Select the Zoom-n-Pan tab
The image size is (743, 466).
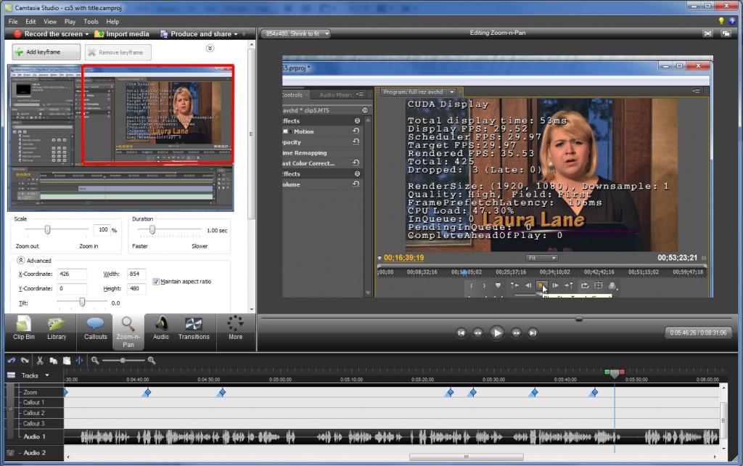(128, 332)
